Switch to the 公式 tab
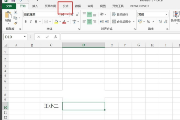180x120 pixels. pos(65,6)
